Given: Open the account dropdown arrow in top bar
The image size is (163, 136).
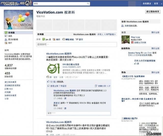Looking at the screenshot, I should (161, 4).
